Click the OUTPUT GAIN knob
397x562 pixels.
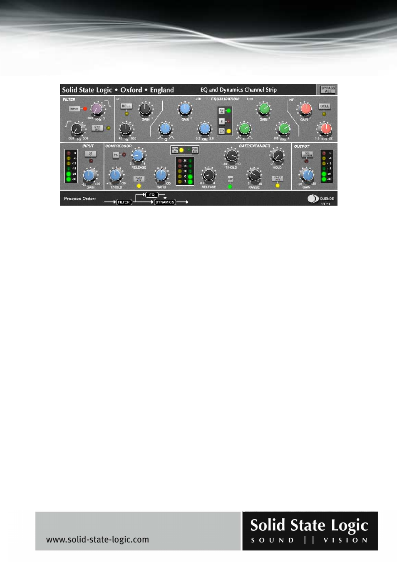[x=308, y=175]
